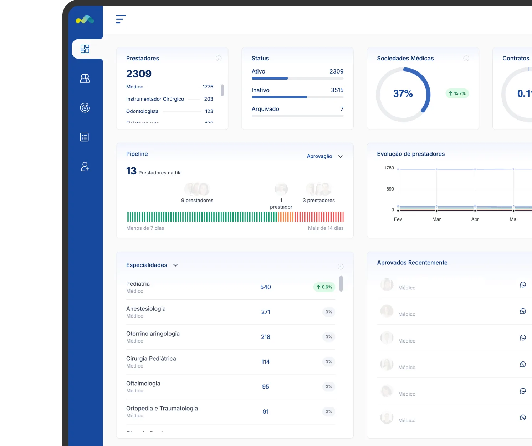Click WhatsApp icon for first approved Médico
532x446 pixels.
click(x=523, y=285)
